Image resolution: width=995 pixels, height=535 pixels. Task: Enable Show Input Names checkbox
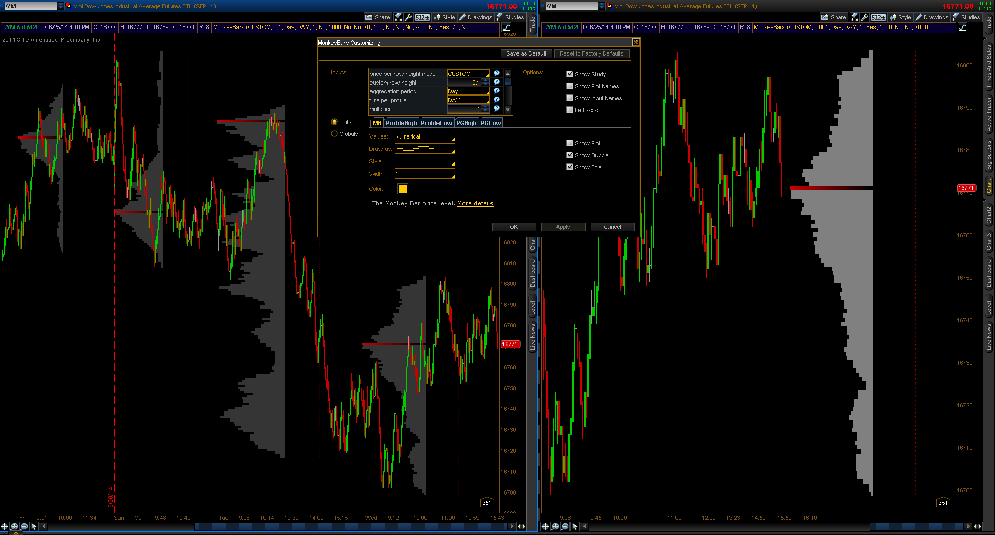click(x=570, y=98)
